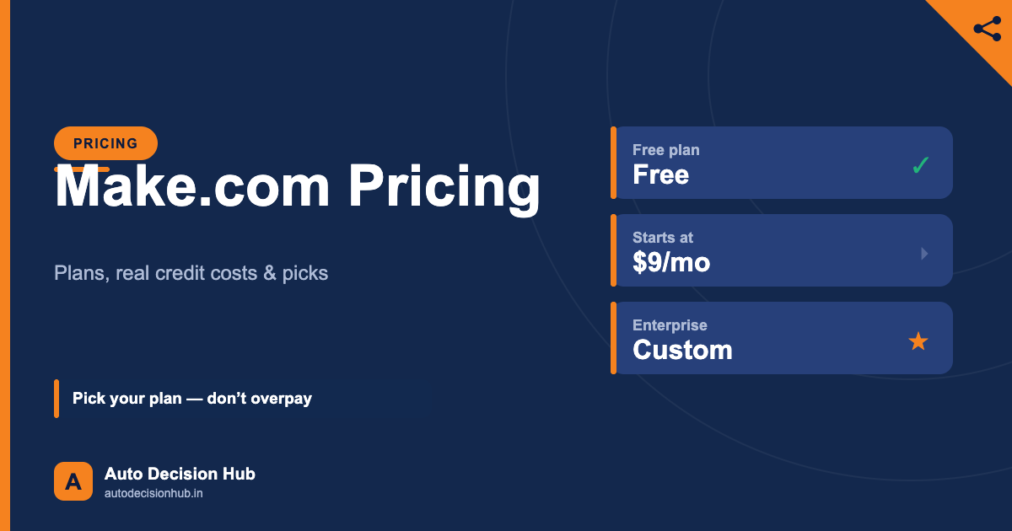Click the $9/mo price text
Viewport: 1012px width, 531px height.
(671, 263)
